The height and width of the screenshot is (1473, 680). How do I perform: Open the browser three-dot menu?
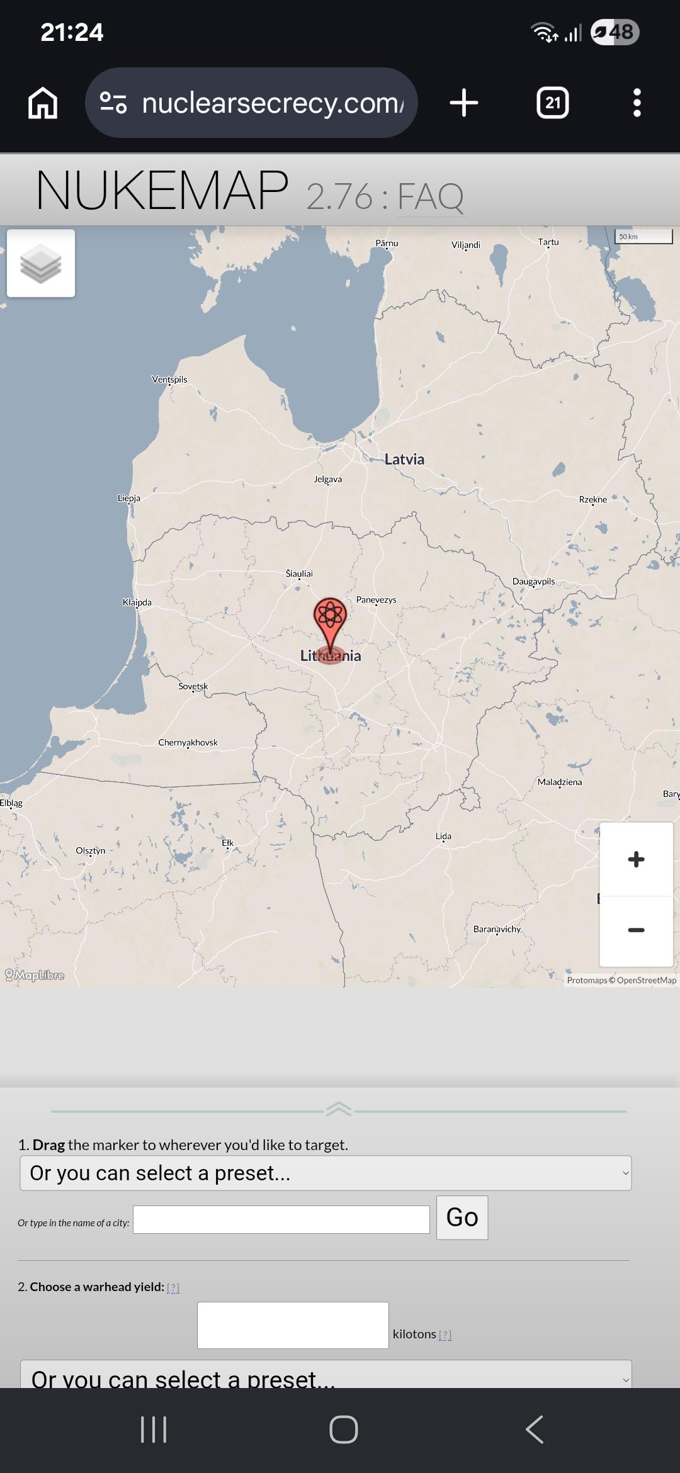click(637, 103)
